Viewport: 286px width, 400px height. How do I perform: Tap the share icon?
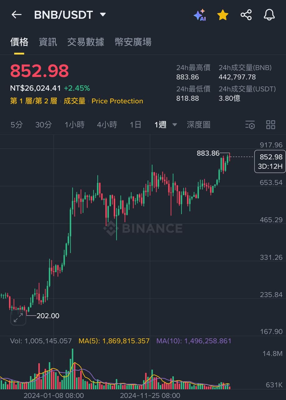click(246, 15)
